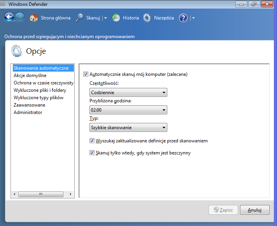
Task: Go back with the blue Back arrow
Action: (9, 17)
